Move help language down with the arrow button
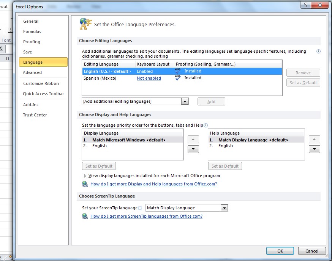332x270 pixels. point(314,149)
